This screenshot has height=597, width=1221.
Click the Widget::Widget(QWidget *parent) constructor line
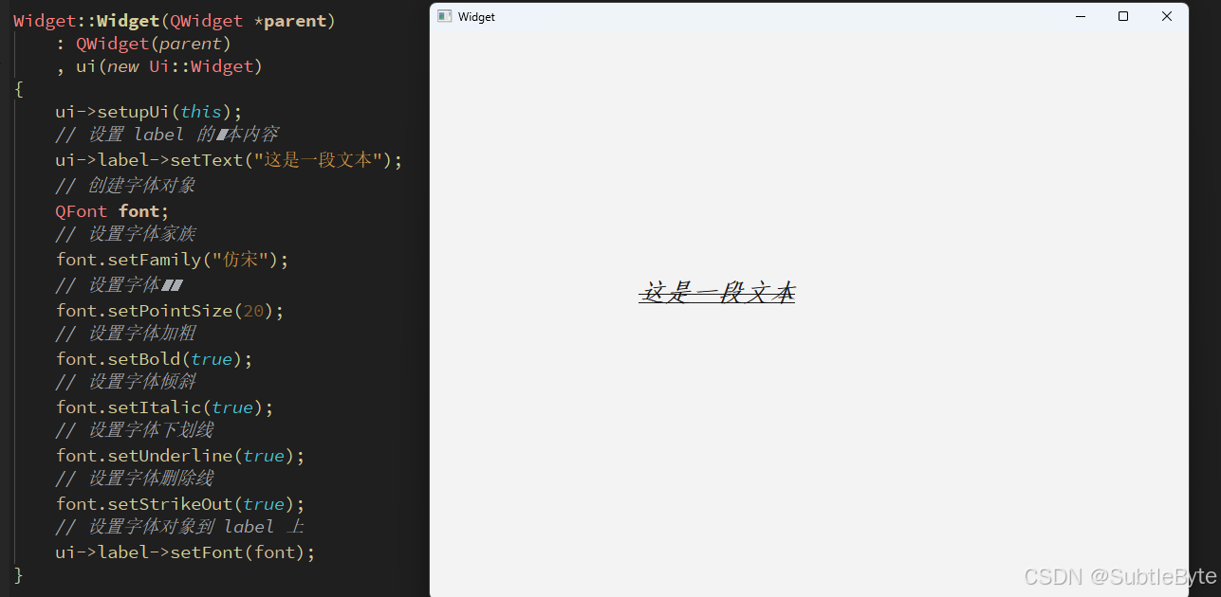pos(175,21)
